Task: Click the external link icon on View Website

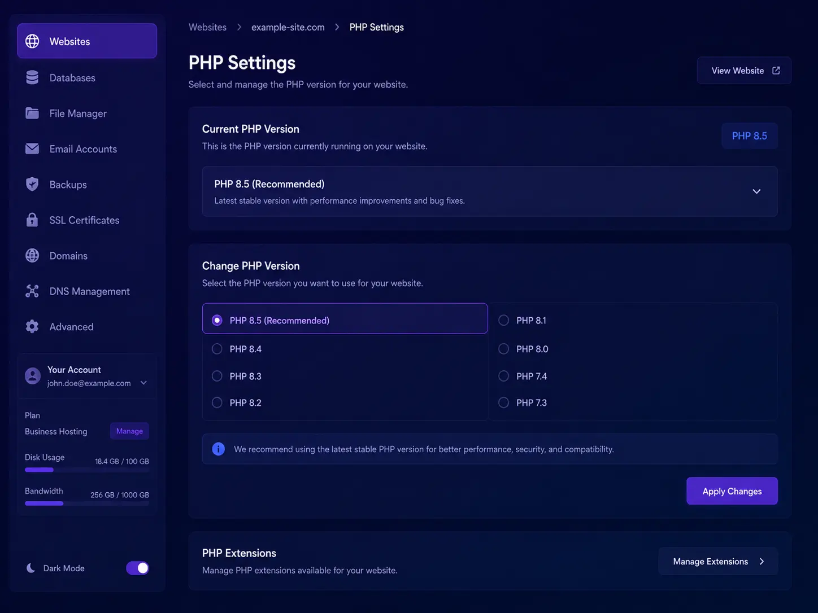Action: click(776, 71)
